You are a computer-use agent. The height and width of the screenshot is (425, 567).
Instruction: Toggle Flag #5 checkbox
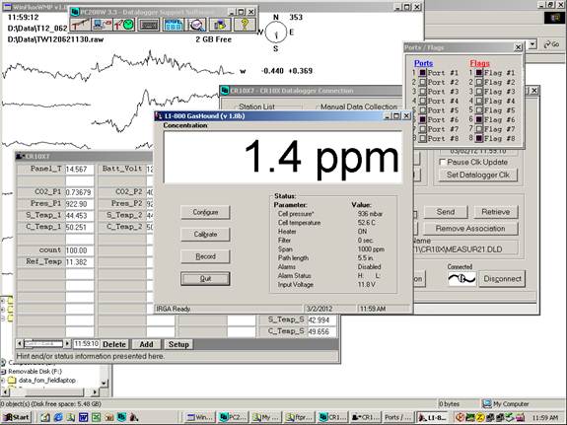coord(479,110)
